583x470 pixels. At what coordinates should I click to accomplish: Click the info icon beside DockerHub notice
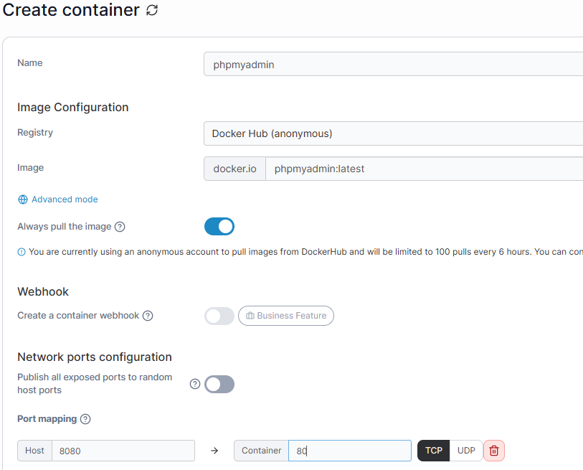click(22, 252)
